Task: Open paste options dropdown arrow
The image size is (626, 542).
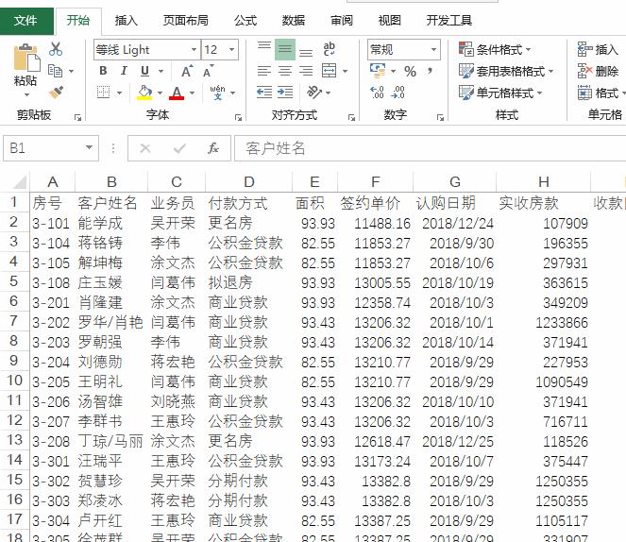Action: pos(26,95)
